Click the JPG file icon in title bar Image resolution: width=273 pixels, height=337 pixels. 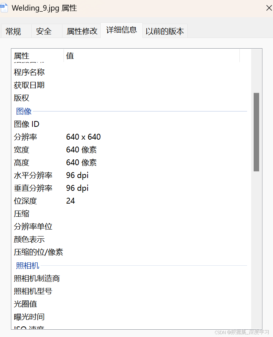pos(4,8)
